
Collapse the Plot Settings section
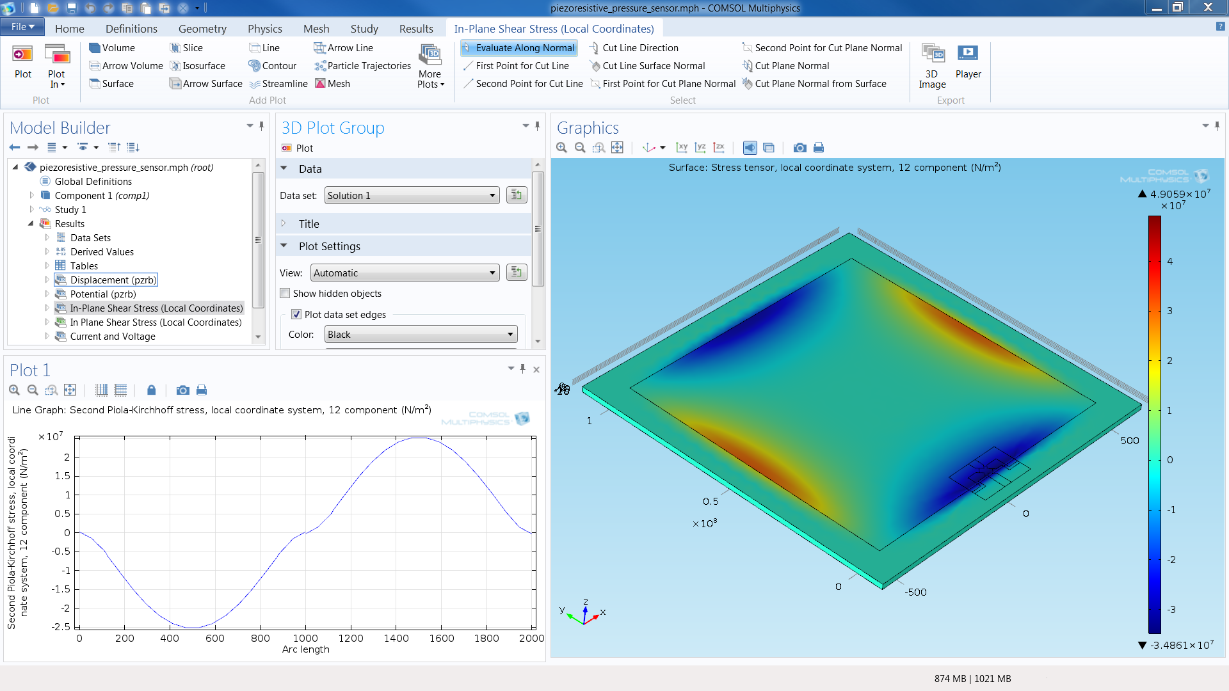coord(284,246)
